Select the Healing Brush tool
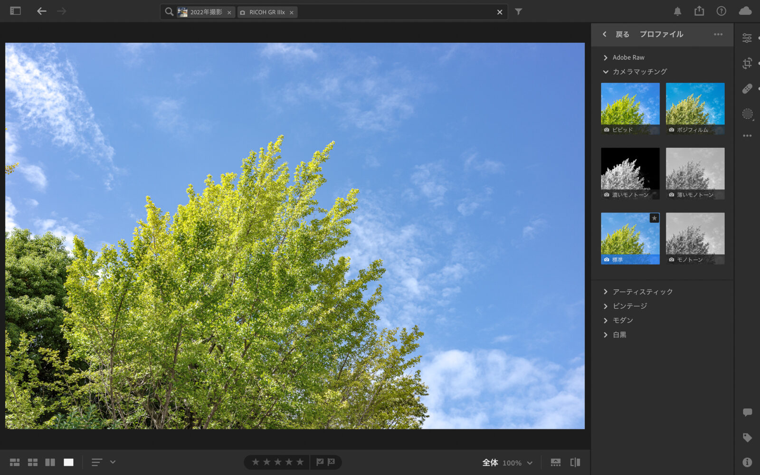 (x=747, y=89)
